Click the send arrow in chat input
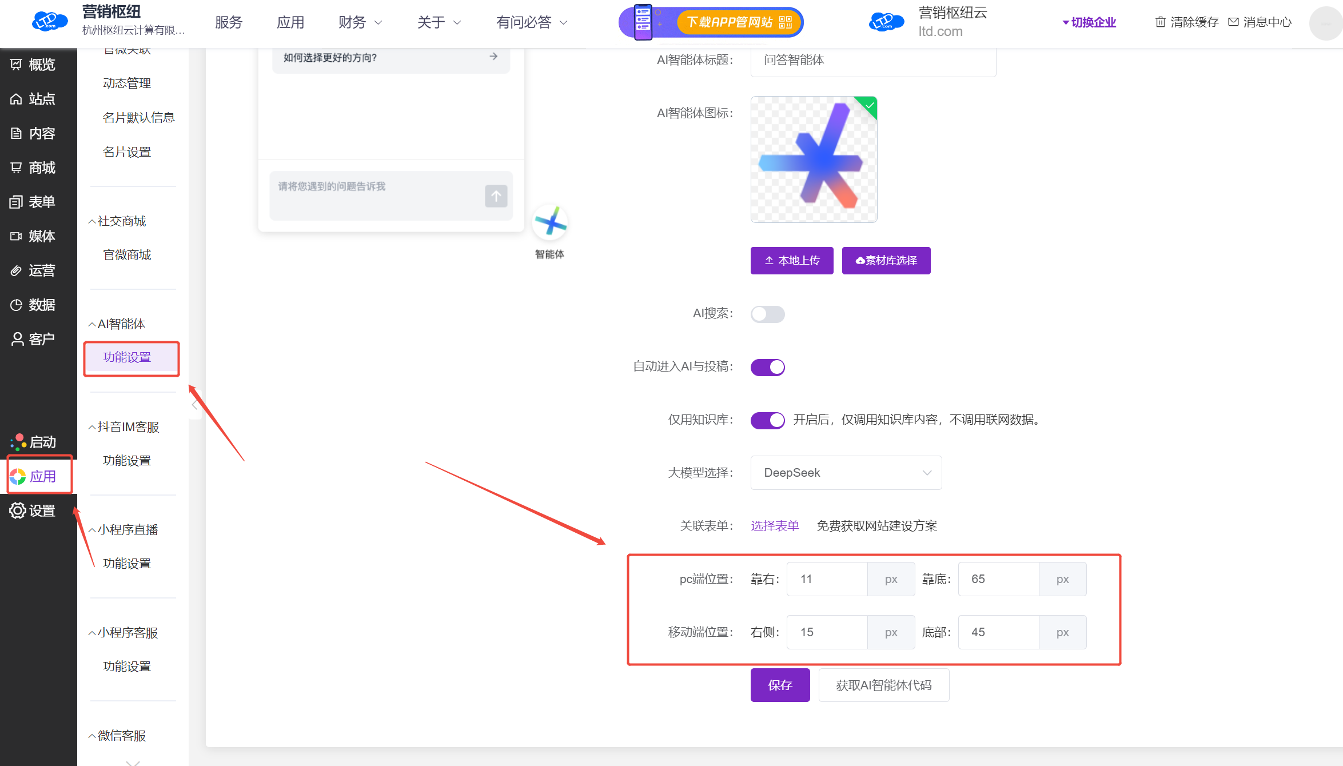The width and height of the screenshot is (1343, 766). (496, 196)
